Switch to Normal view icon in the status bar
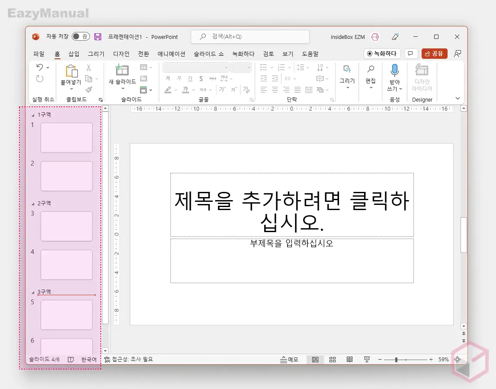Image resolution: width=496 pixels, height=389 pixels. [315, 360]
